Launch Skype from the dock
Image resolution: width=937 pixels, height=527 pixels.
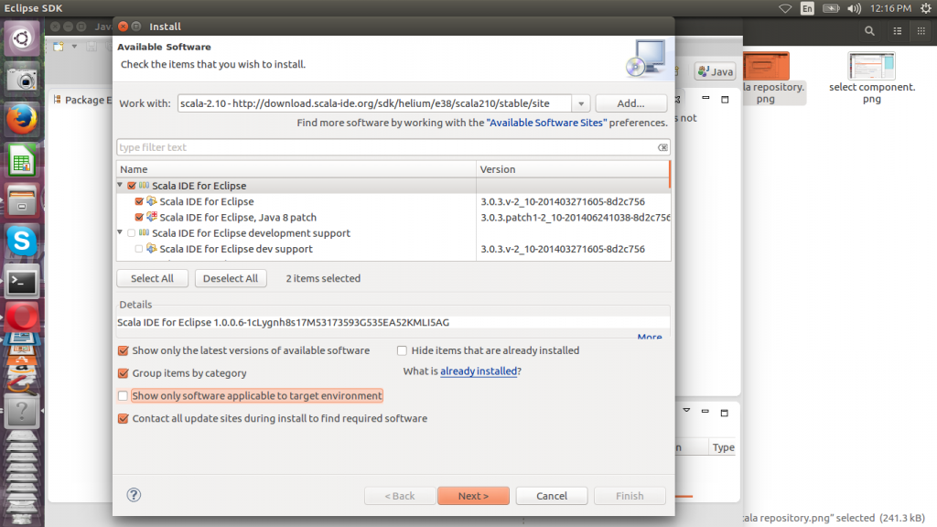point(22,241)
